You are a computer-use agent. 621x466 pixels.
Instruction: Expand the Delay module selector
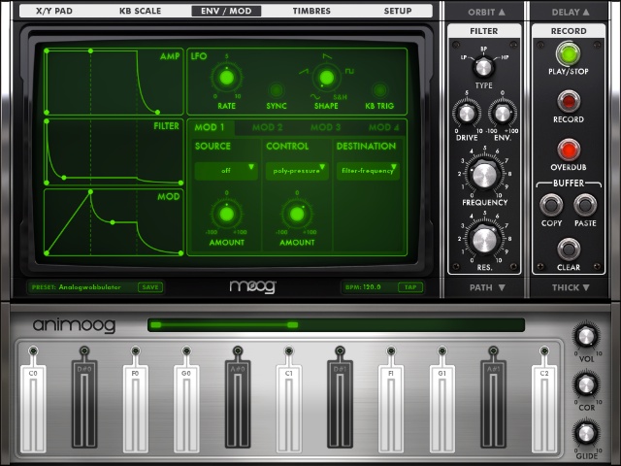tap(571, 13)
